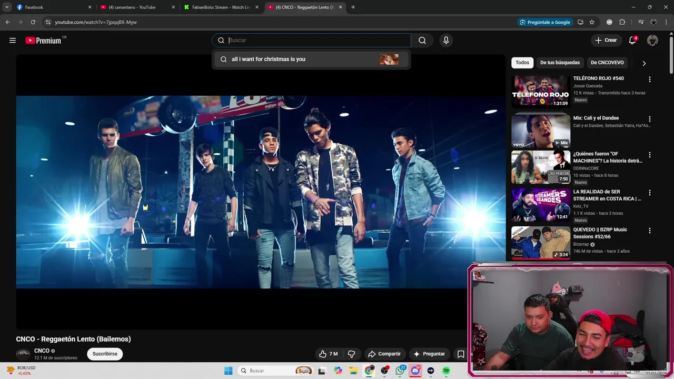
Task: Bookmark this page with the star icon
Action: [x=592, y=22]
